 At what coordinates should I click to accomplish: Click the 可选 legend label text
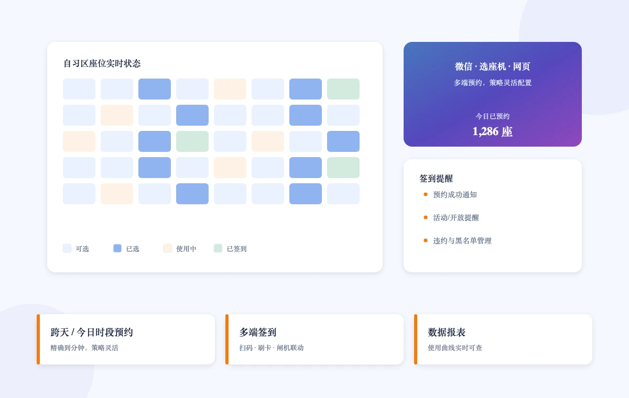coord(82,249)
